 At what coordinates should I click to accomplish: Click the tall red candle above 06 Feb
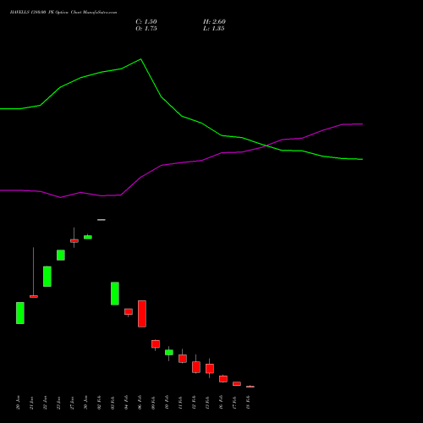click(x=142, y=314)
